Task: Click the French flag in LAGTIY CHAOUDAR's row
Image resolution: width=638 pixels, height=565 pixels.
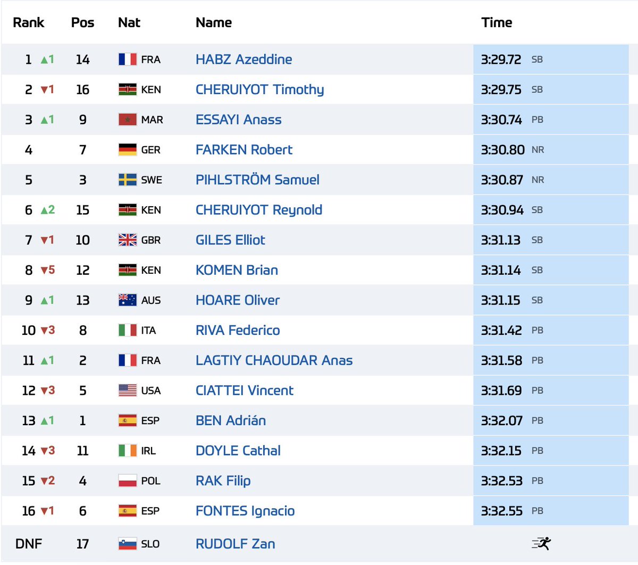Action: [128, 360]
